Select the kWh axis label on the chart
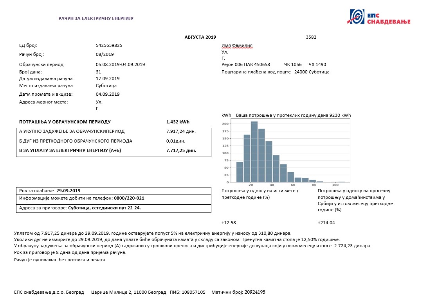The height and width of the screenshot is (307, 438). (x=227, y=115)
